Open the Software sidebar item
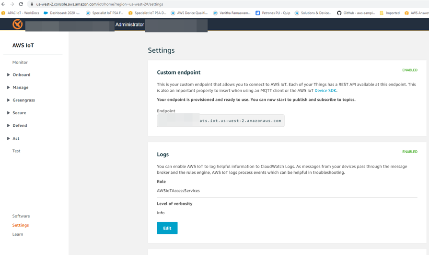Screen dimensions: 429x255 click(21, 216)
